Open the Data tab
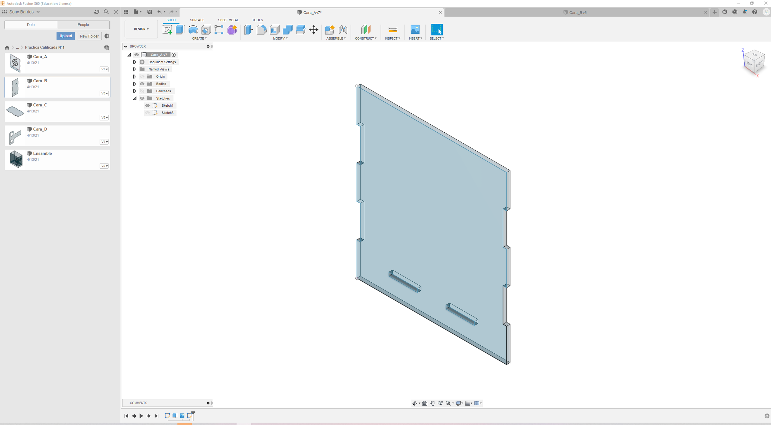Screen dimensions: 771x425 [x=31, y=25]
